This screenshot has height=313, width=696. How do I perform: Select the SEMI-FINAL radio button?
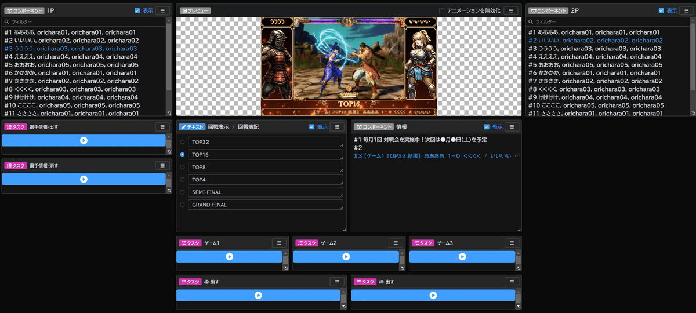pos(183,192)
